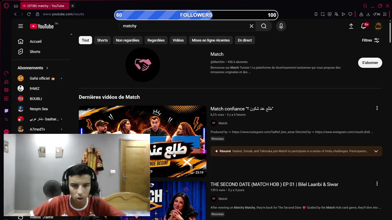Open the send/flow arrow icon
Image resolution: width=392 pixels, height=220 pixels.
(x=343, y=14)
